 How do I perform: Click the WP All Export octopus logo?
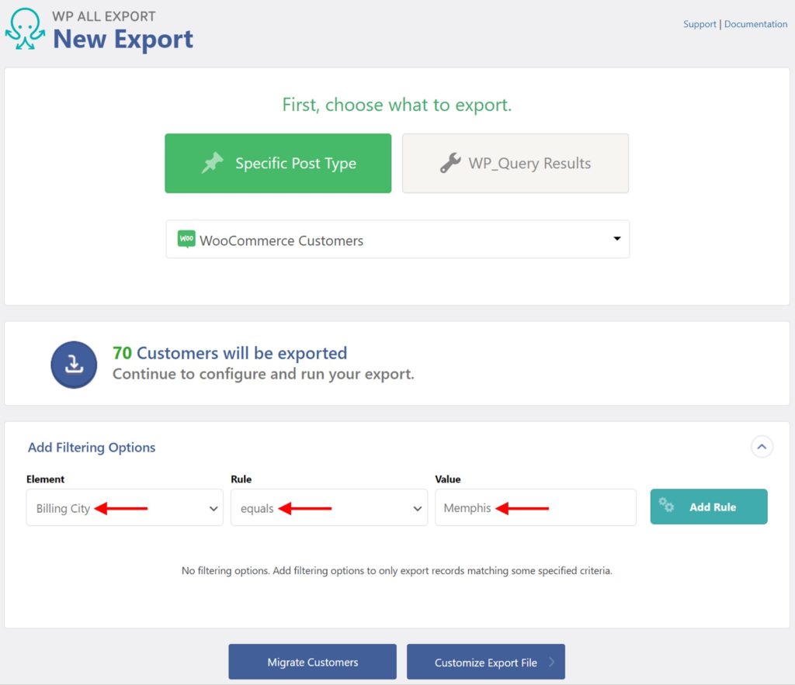24,29
